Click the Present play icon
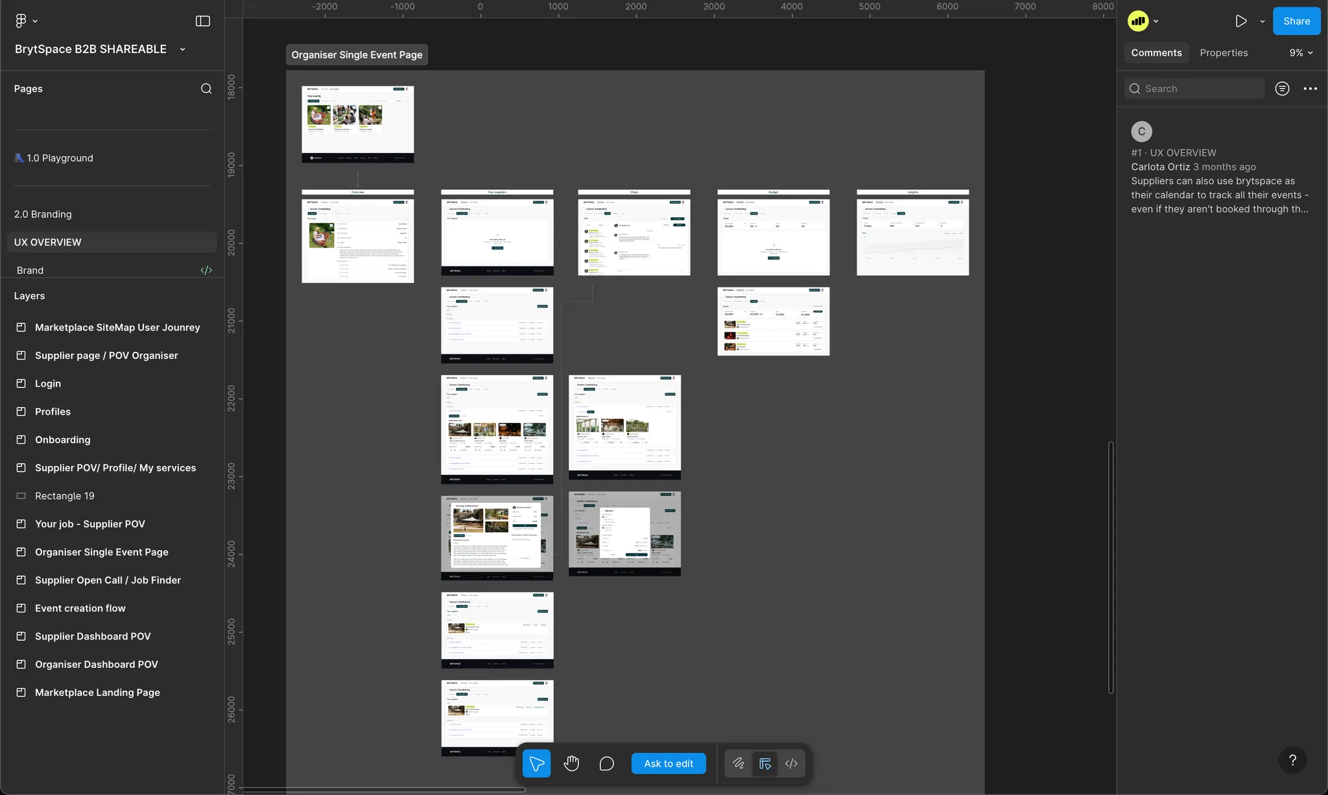This screenshot has height=795, width=1328. pyautogui.click(x=1240, y=21)
